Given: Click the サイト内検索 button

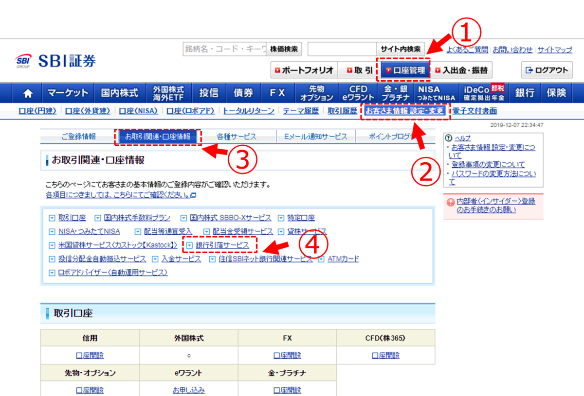Looking at the screenshot, I should coord(401,49).
